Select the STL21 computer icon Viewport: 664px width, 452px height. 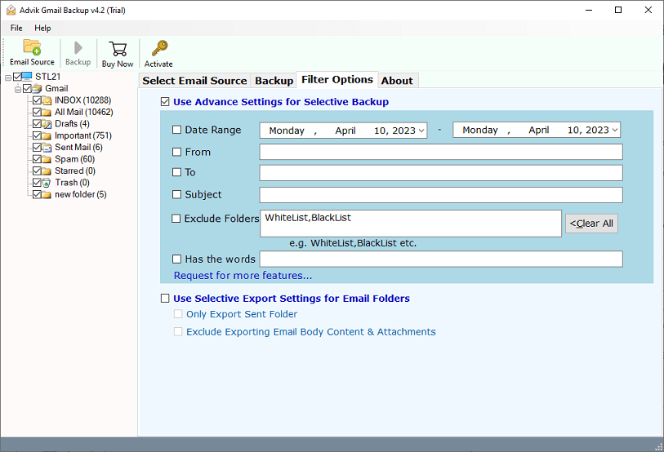pyautogui.click(x=27, y=76)
